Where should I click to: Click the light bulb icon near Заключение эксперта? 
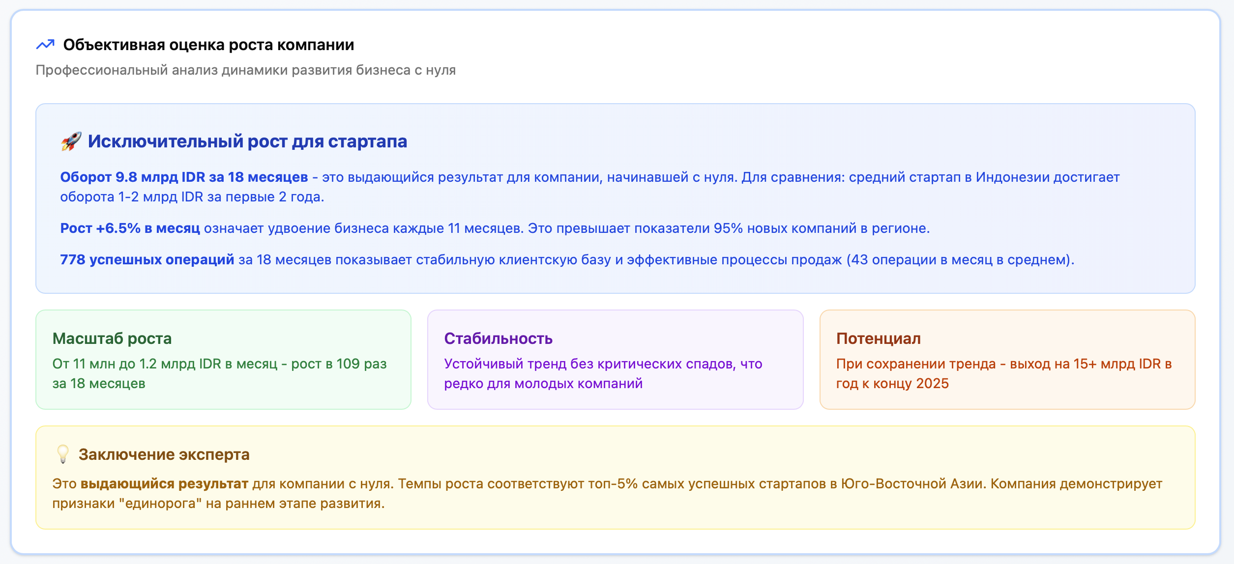coord(62,454)
